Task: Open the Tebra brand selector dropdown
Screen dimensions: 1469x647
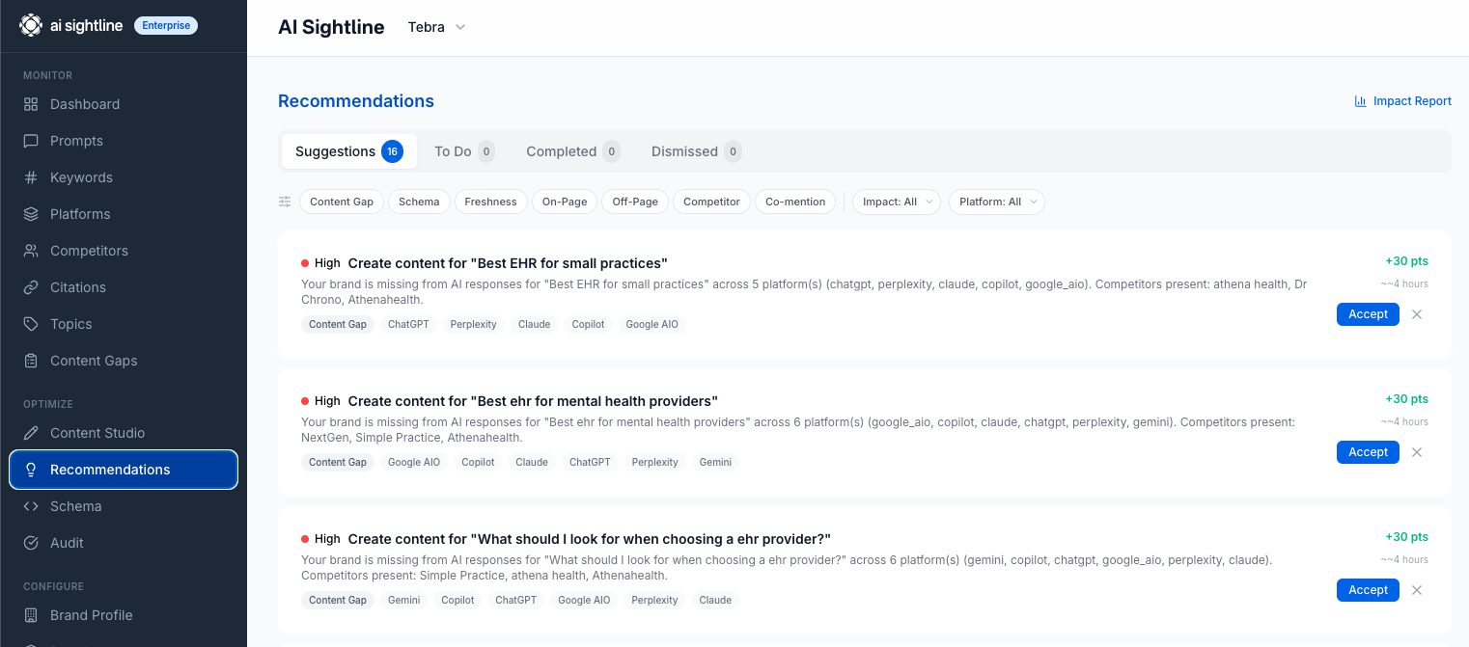Action: point(437,27)
